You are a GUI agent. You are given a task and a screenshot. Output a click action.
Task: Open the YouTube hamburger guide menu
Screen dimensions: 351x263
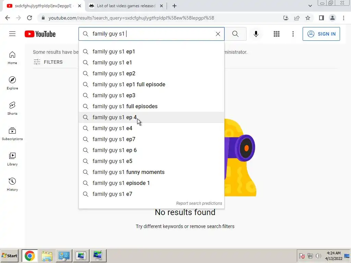coord(12,34)
